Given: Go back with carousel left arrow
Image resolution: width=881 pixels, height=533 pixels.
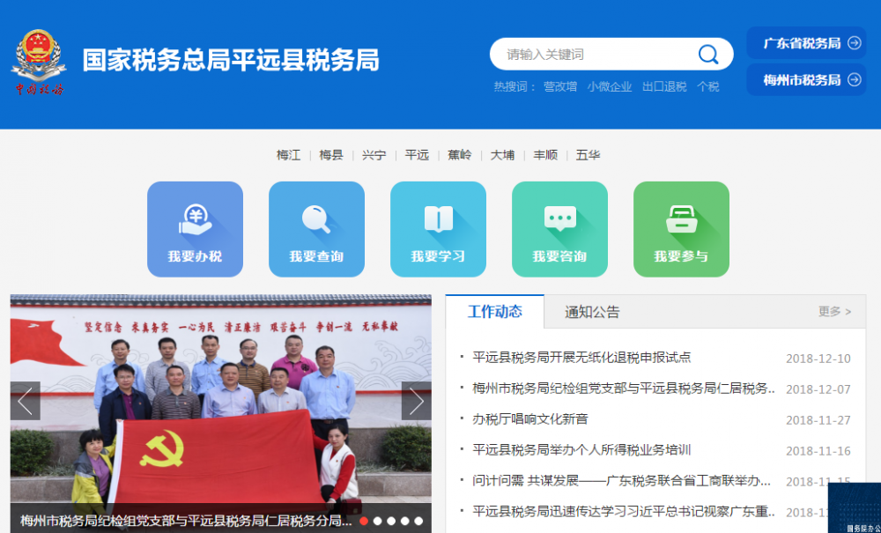Looking at the screenshot, I should click(24, 401).
